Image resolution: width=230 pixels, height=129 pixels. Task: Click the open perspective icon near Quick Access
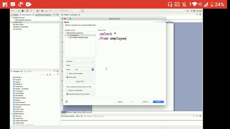point(188,11)
